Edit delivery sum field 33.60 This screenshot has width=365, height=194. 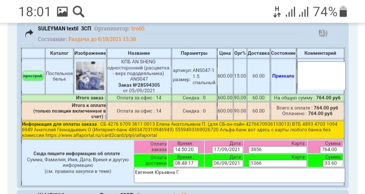(x=333, y=163)
